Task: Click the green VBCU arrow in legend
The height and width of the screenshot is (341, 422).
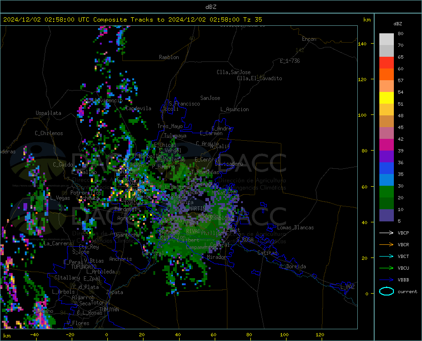Action: [386, 268]
